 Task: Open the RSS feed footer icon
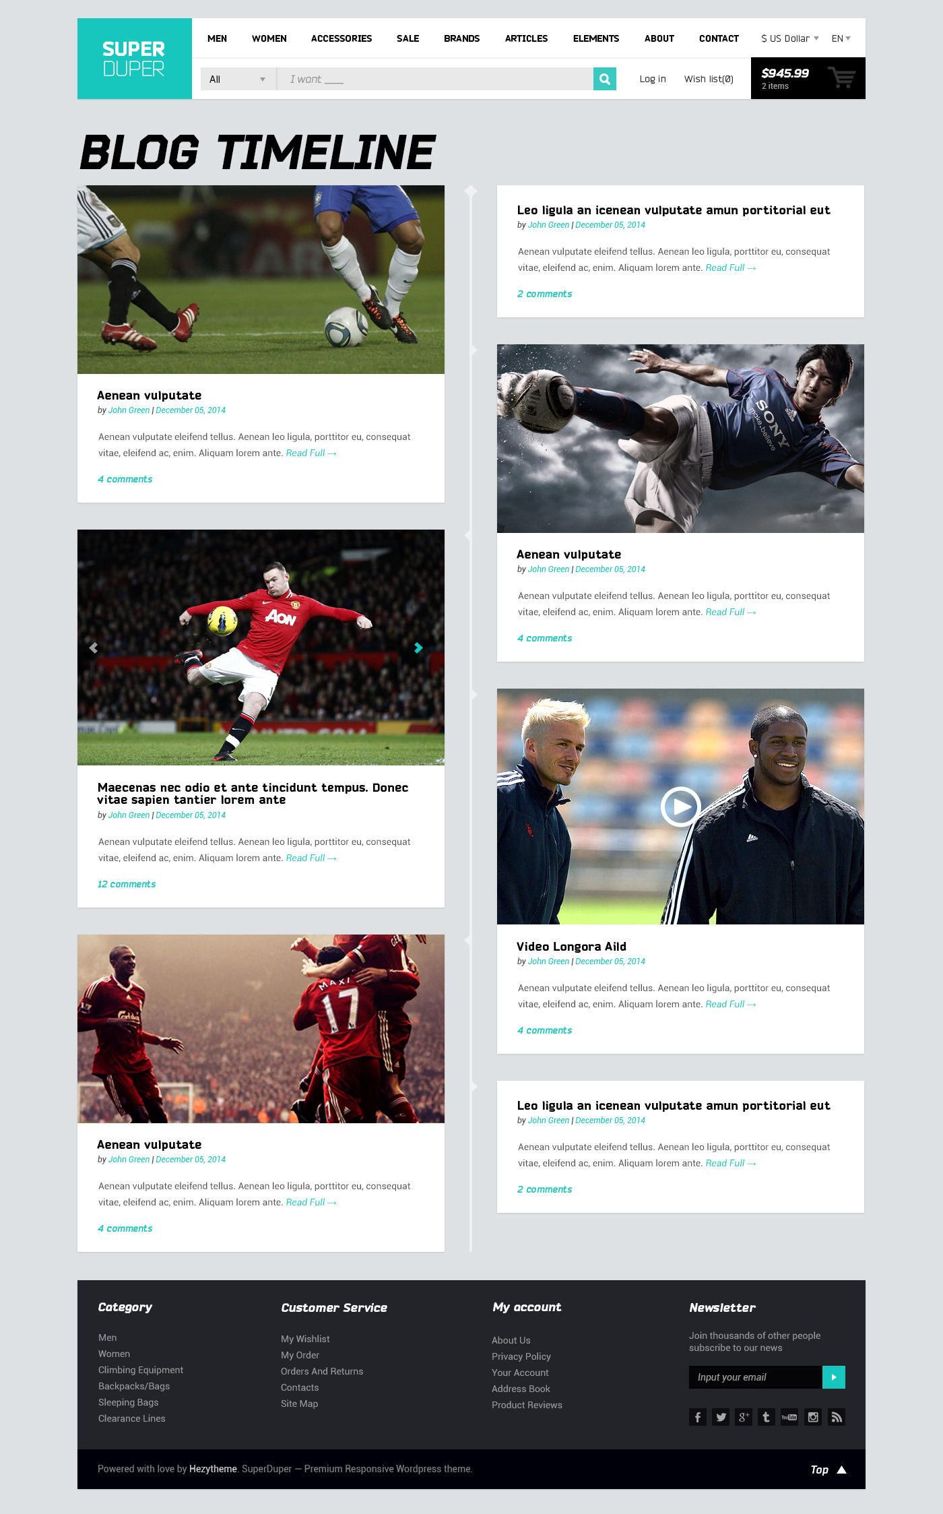(x=836, y=1417)
